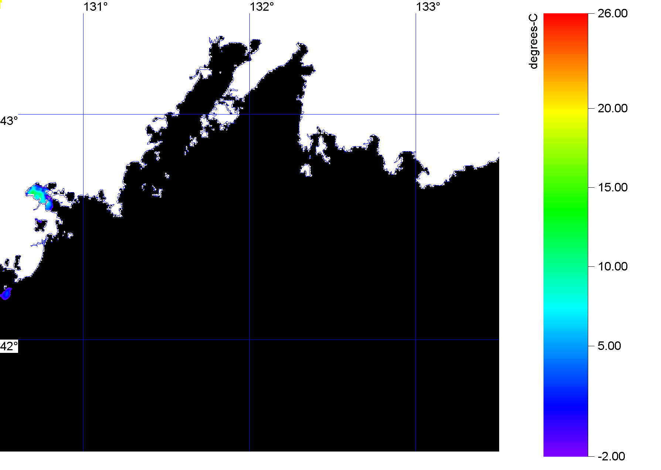The height and width of the screenshot is (470, 661).
Task: Click the 5.00 colorbar value
Action: 609,346
